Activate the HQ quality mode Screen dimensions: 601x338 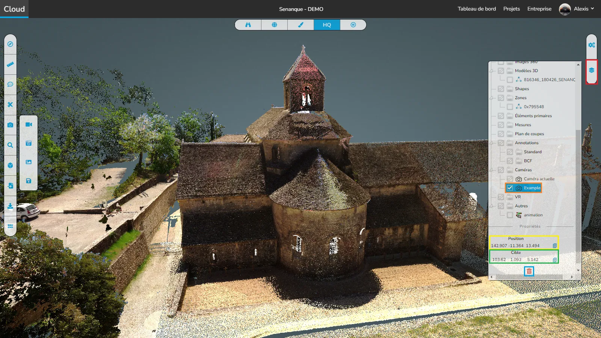click(327, 25)
